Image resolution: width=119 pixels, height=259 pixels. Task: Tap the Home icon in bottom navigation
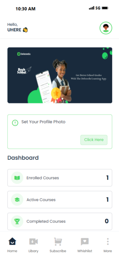(x=12, y=242)
